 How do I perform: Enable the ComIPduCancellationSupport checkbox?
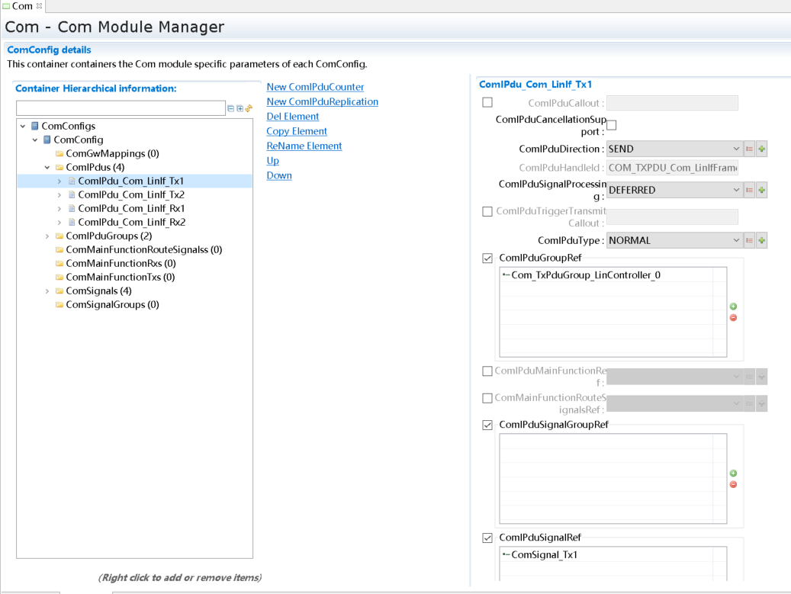(x=612, y=126)
